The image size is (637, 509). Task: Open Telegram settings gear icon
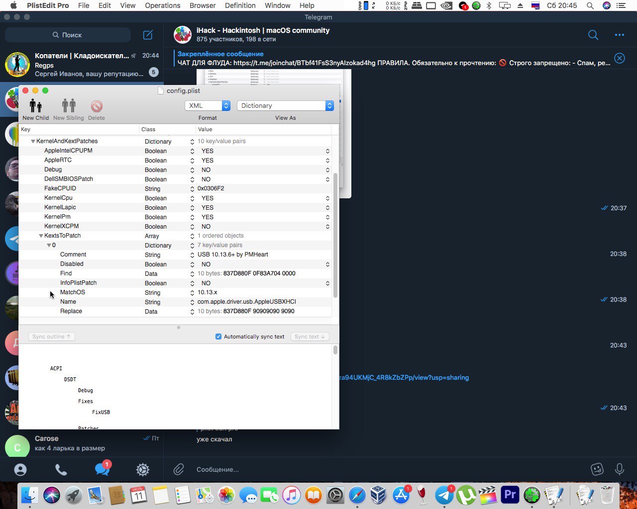[143, 469]
